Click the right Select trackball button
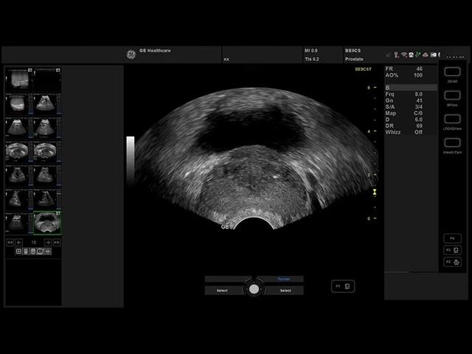Screen dimensions: 472x354 pyautogui.click(x=285, y=291)
